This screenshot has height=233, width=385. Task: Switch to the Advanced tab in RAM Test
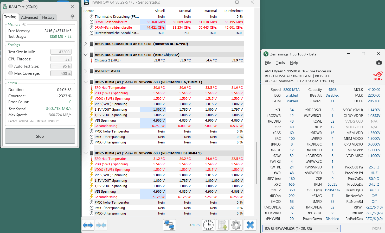click(29, 17)
